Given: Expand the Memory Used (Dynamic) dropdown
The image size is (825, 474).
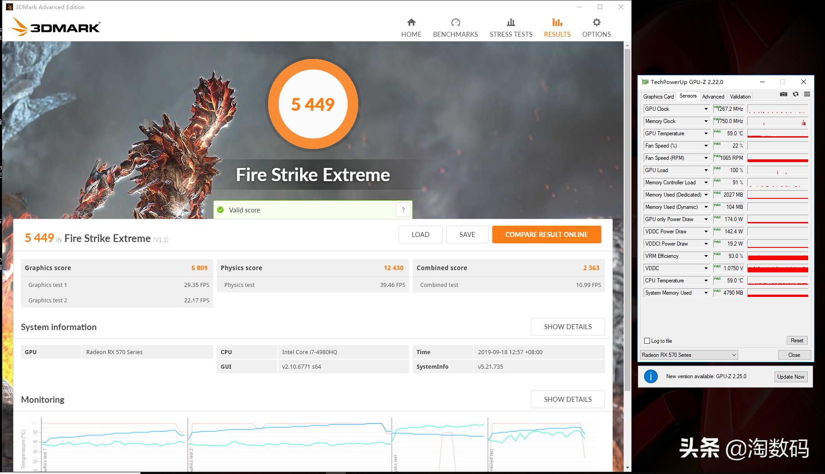Looking at the screenshot, I should pyautogui.click(x=706, y=207).
